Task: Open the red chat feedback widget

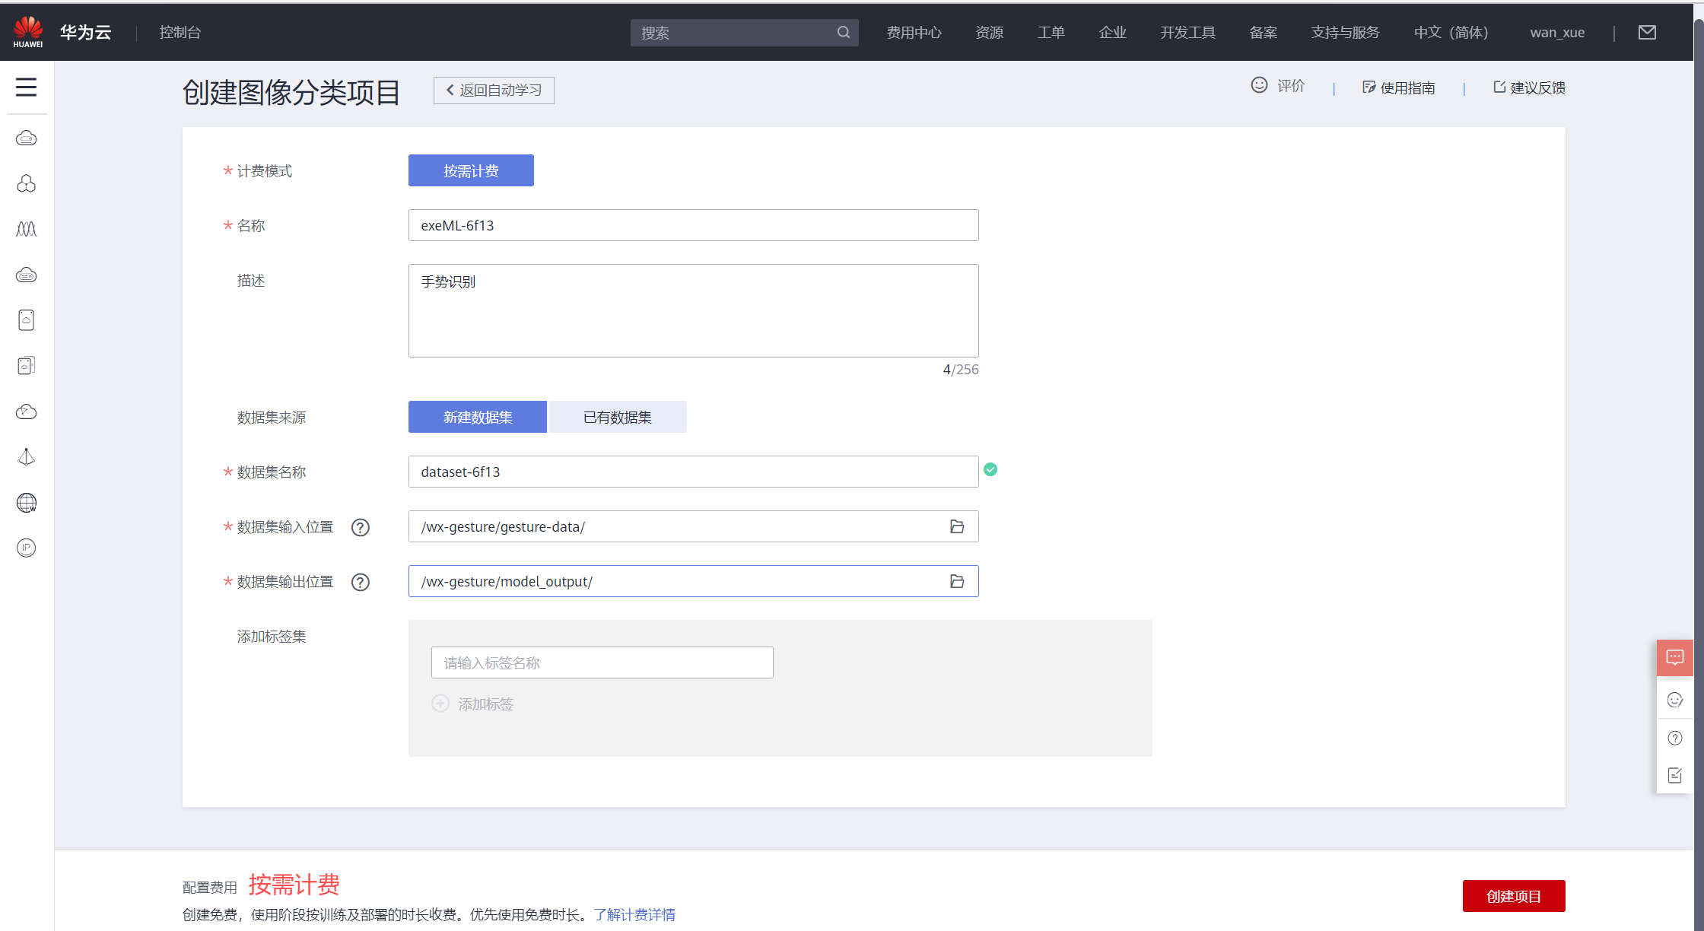Action: point(1674,657)
